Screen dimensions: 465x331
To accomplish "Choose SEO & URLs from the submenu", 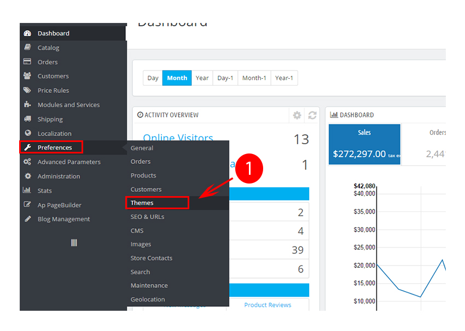I will click(147, 217).
